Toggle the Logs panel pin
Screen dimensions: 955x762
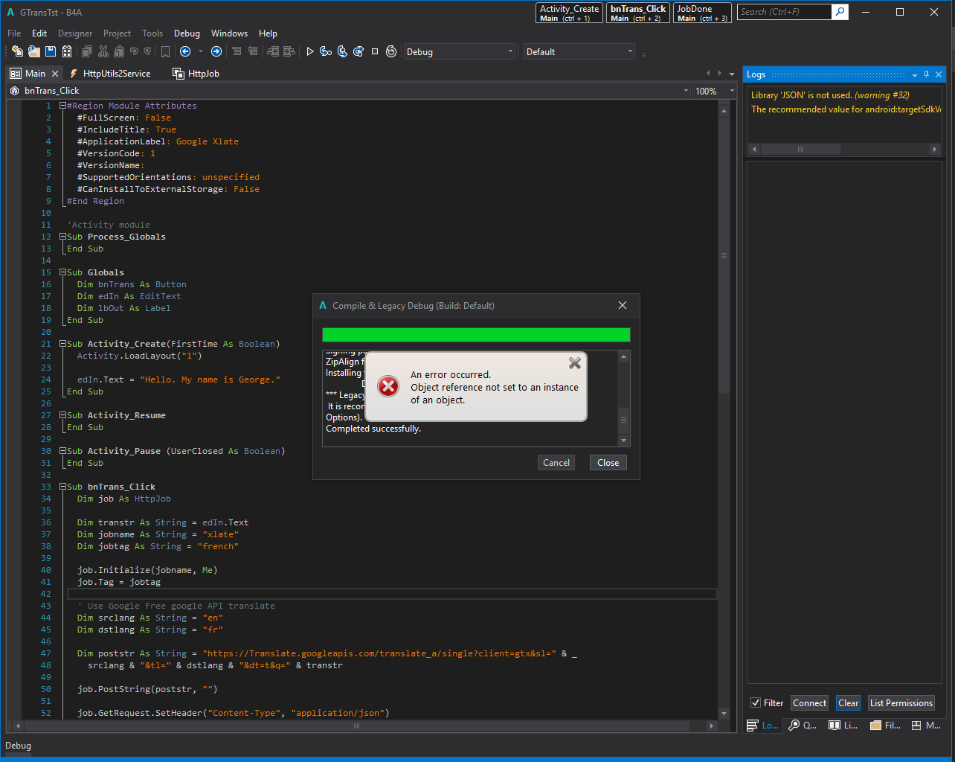pos(926,74)
